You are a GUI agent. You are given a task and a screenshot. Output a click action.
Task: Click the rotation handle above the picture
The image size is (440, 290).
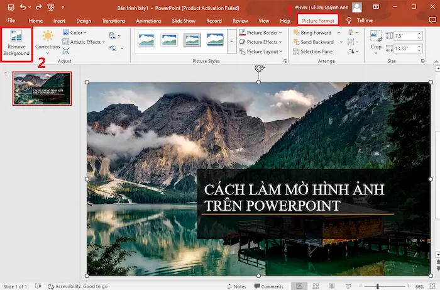pyautogui.click(x=259, y=68)
